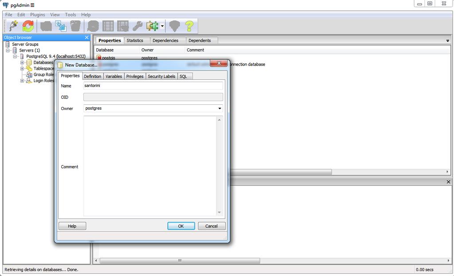The width and height of the screenshot is (454, 276).
Task: Open the Maintenance wrench icon
Action: pos(137,26)
